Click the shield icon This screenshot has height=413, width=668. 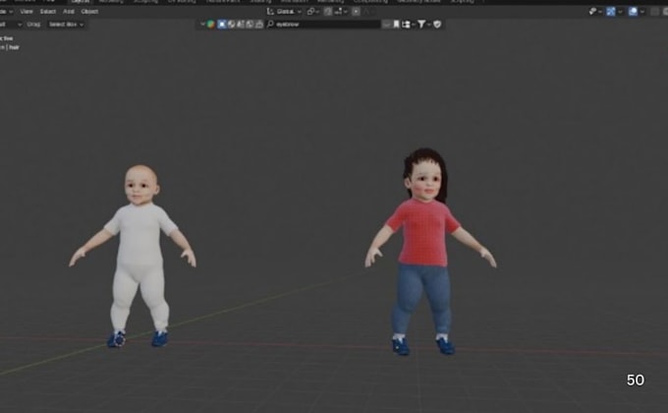pyautogui.click(x=437, y=25)
